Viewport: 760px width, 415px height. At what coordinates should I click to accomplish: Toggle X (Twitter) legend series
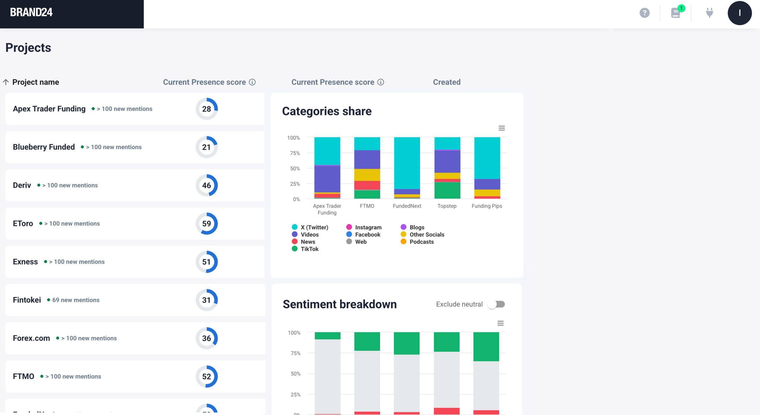point(314,227)
